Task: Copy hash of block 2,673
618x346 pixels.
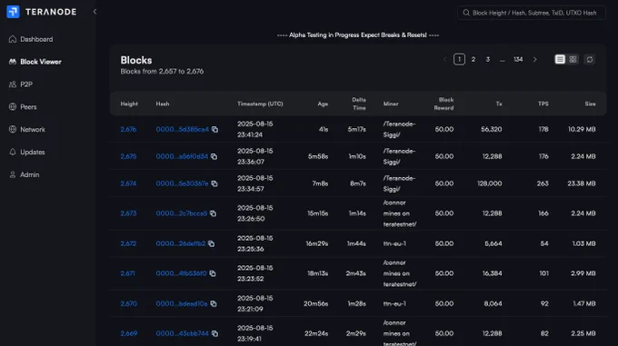Action: [214, 213]
